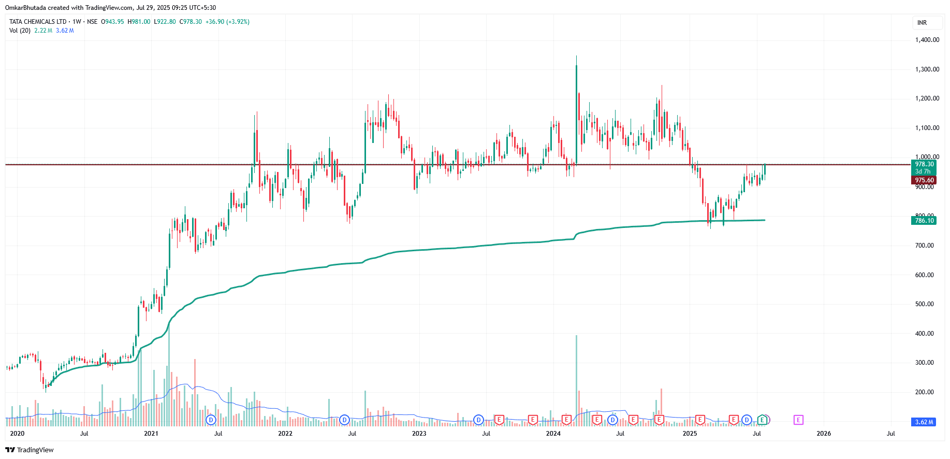Screen dimensions: 950x459
Task: Open the red earnings marker for August 2023
Action: [499, 420]
